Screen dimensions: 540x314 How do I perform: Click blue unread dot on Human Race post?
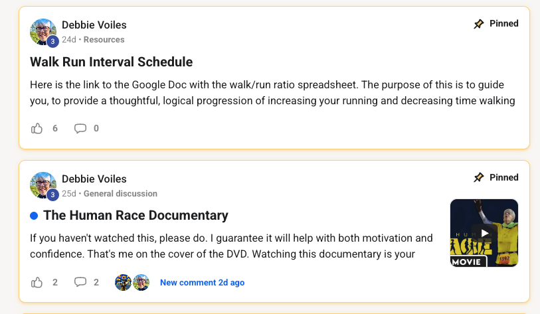pos(34,216)
